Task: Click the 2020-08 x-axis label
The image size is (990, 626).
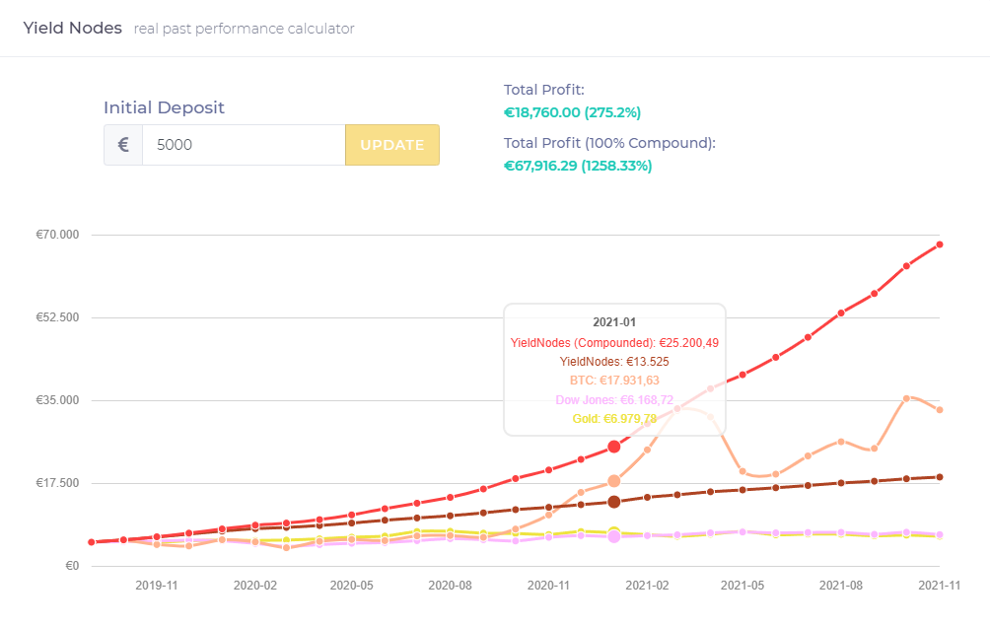Action: click(x=451, y=586)
